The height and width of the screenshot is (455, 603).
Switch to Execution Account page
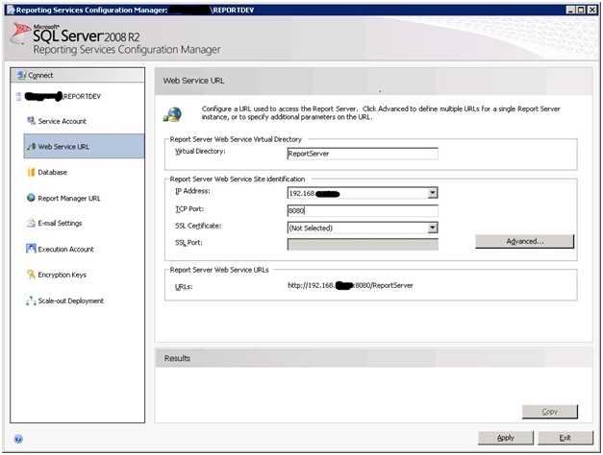(x=65, y=250)
